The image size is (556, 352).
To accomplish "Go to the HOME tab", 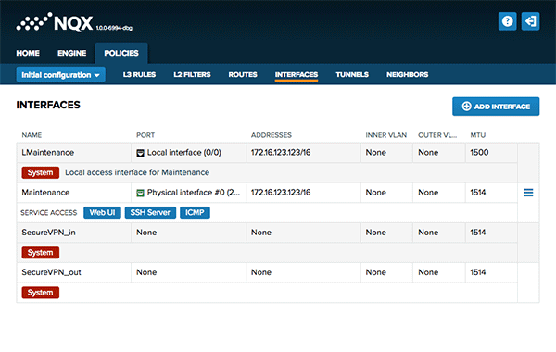I will tap(28, 53).
